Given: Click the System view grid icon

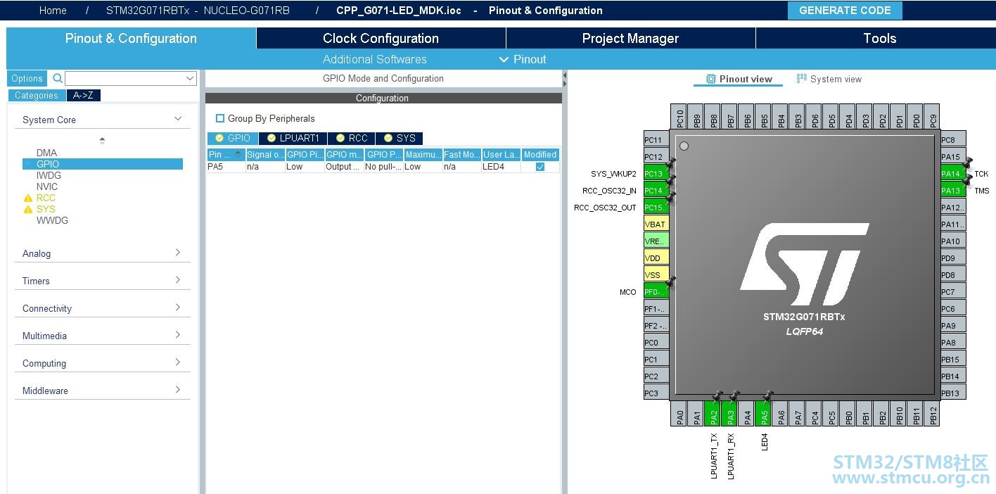Looking at the screenshot, I should 801,79.
